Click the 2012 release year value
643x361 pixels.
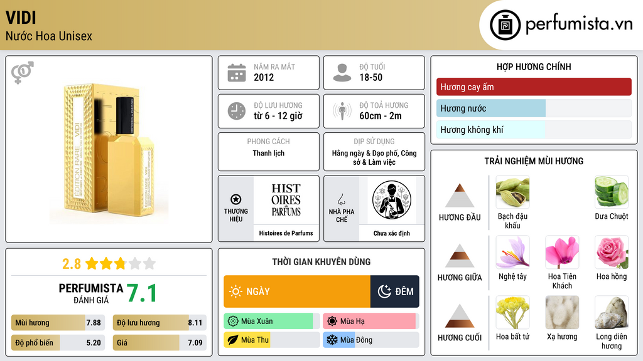[x=264, y=77]
